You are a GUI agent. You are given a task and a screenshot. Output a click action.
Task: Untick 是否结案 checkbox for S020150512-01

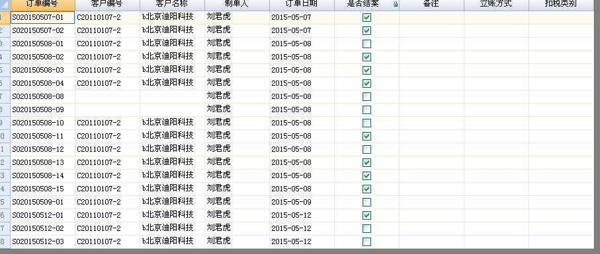366,216
